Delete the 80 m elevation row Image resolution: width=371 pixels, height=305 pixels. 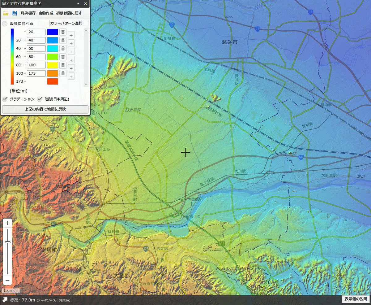click(x=63, y=57)
